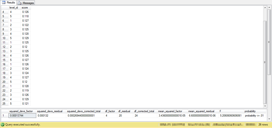The width and height of the screenshot is (272, 128).
Task: Select the 0.00013744 cell
Action: [22, 116]
